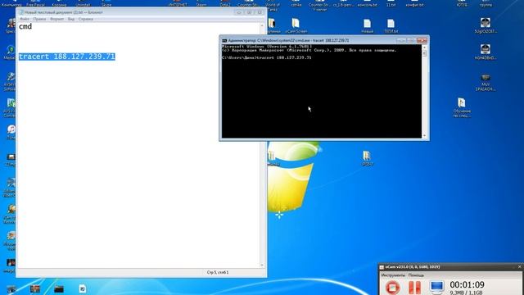524x295 pixels.
Task: Select the Новый text file on desktop
Action: 367,25
